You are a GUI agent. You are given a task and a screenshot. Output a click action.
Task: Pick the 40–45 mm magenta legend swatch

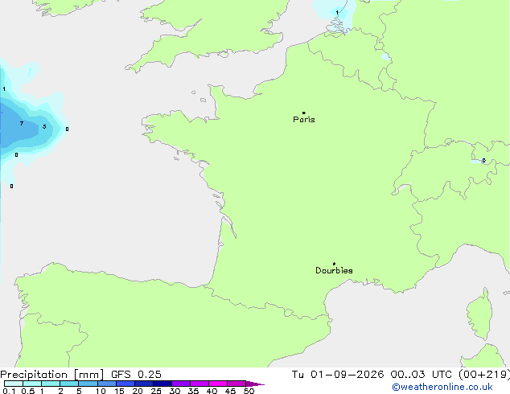pos(218,384)
